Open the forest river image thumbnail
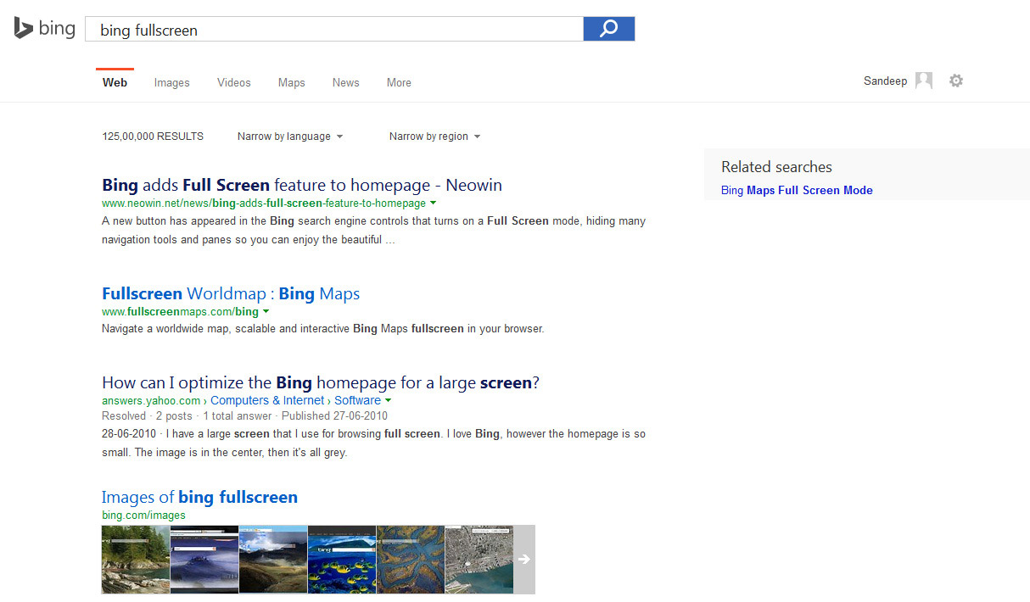 136,560
